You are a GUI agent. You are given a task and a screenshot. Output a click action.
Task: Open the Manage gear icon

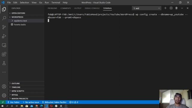click(x=4, y=95)
